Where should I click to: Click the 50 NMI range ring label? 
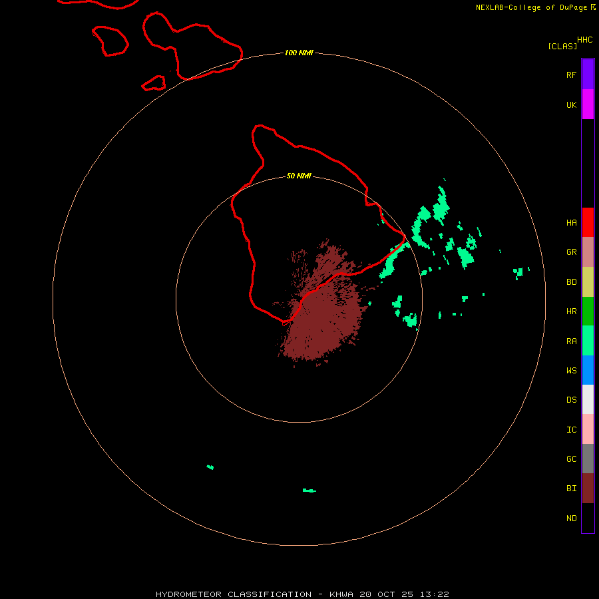[x=299, y=176]
